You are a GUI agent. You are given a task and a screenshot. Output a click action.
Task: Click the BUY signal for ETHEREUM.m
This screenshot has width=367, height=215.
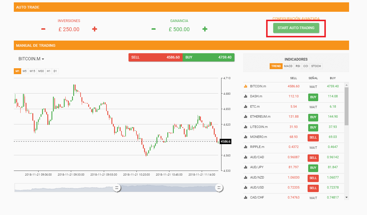(313, 117)
